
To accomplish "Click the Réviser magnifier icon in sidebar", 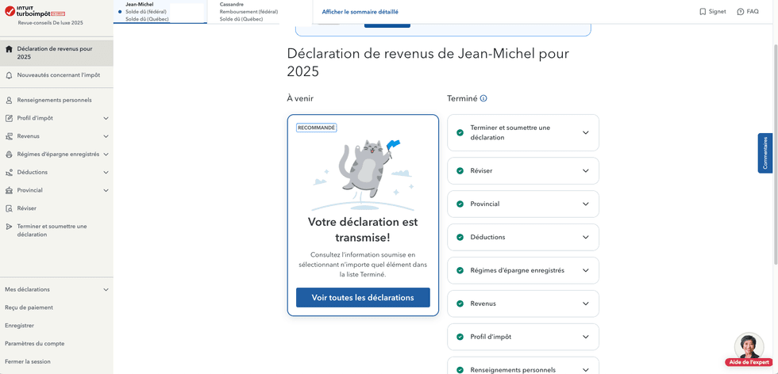I will [x=10, y=208].
